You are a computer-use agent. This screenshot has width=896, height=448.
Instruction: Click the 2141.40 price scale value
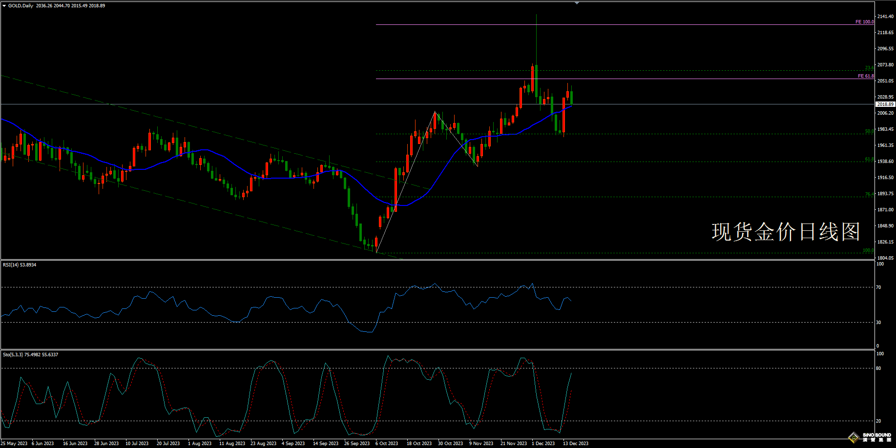885,17
